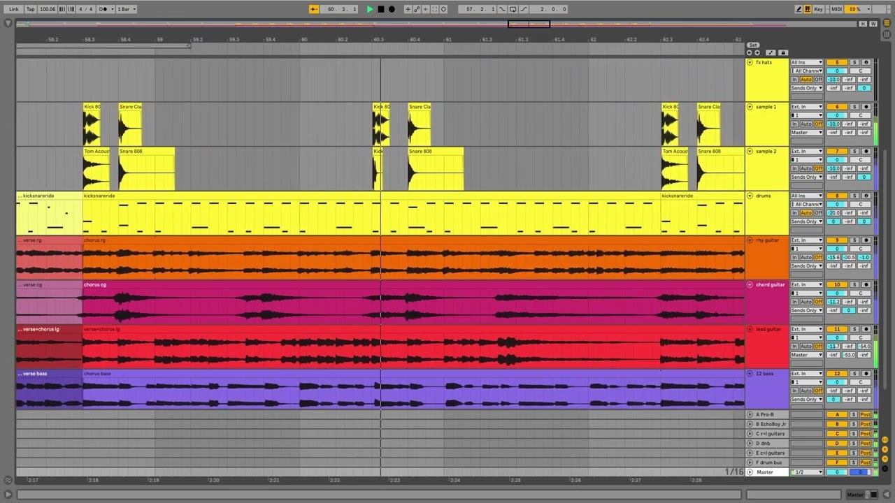Toggle the Automation Mode icon beside lock
The image size is (895, 503).
pyautogui.click(x=771, y=52)
